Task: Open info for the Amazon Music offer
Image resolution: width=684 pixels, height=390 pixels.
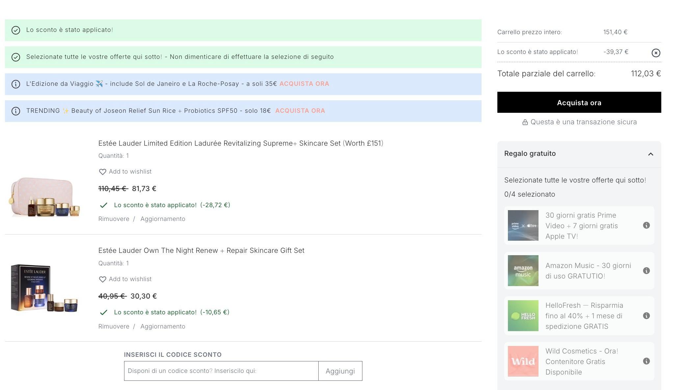Action: 646,271
